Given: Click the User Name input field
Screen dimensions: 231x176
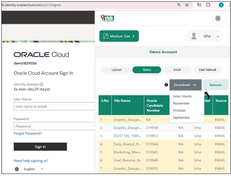Looking at the screenshot, I should click(54, 107).
